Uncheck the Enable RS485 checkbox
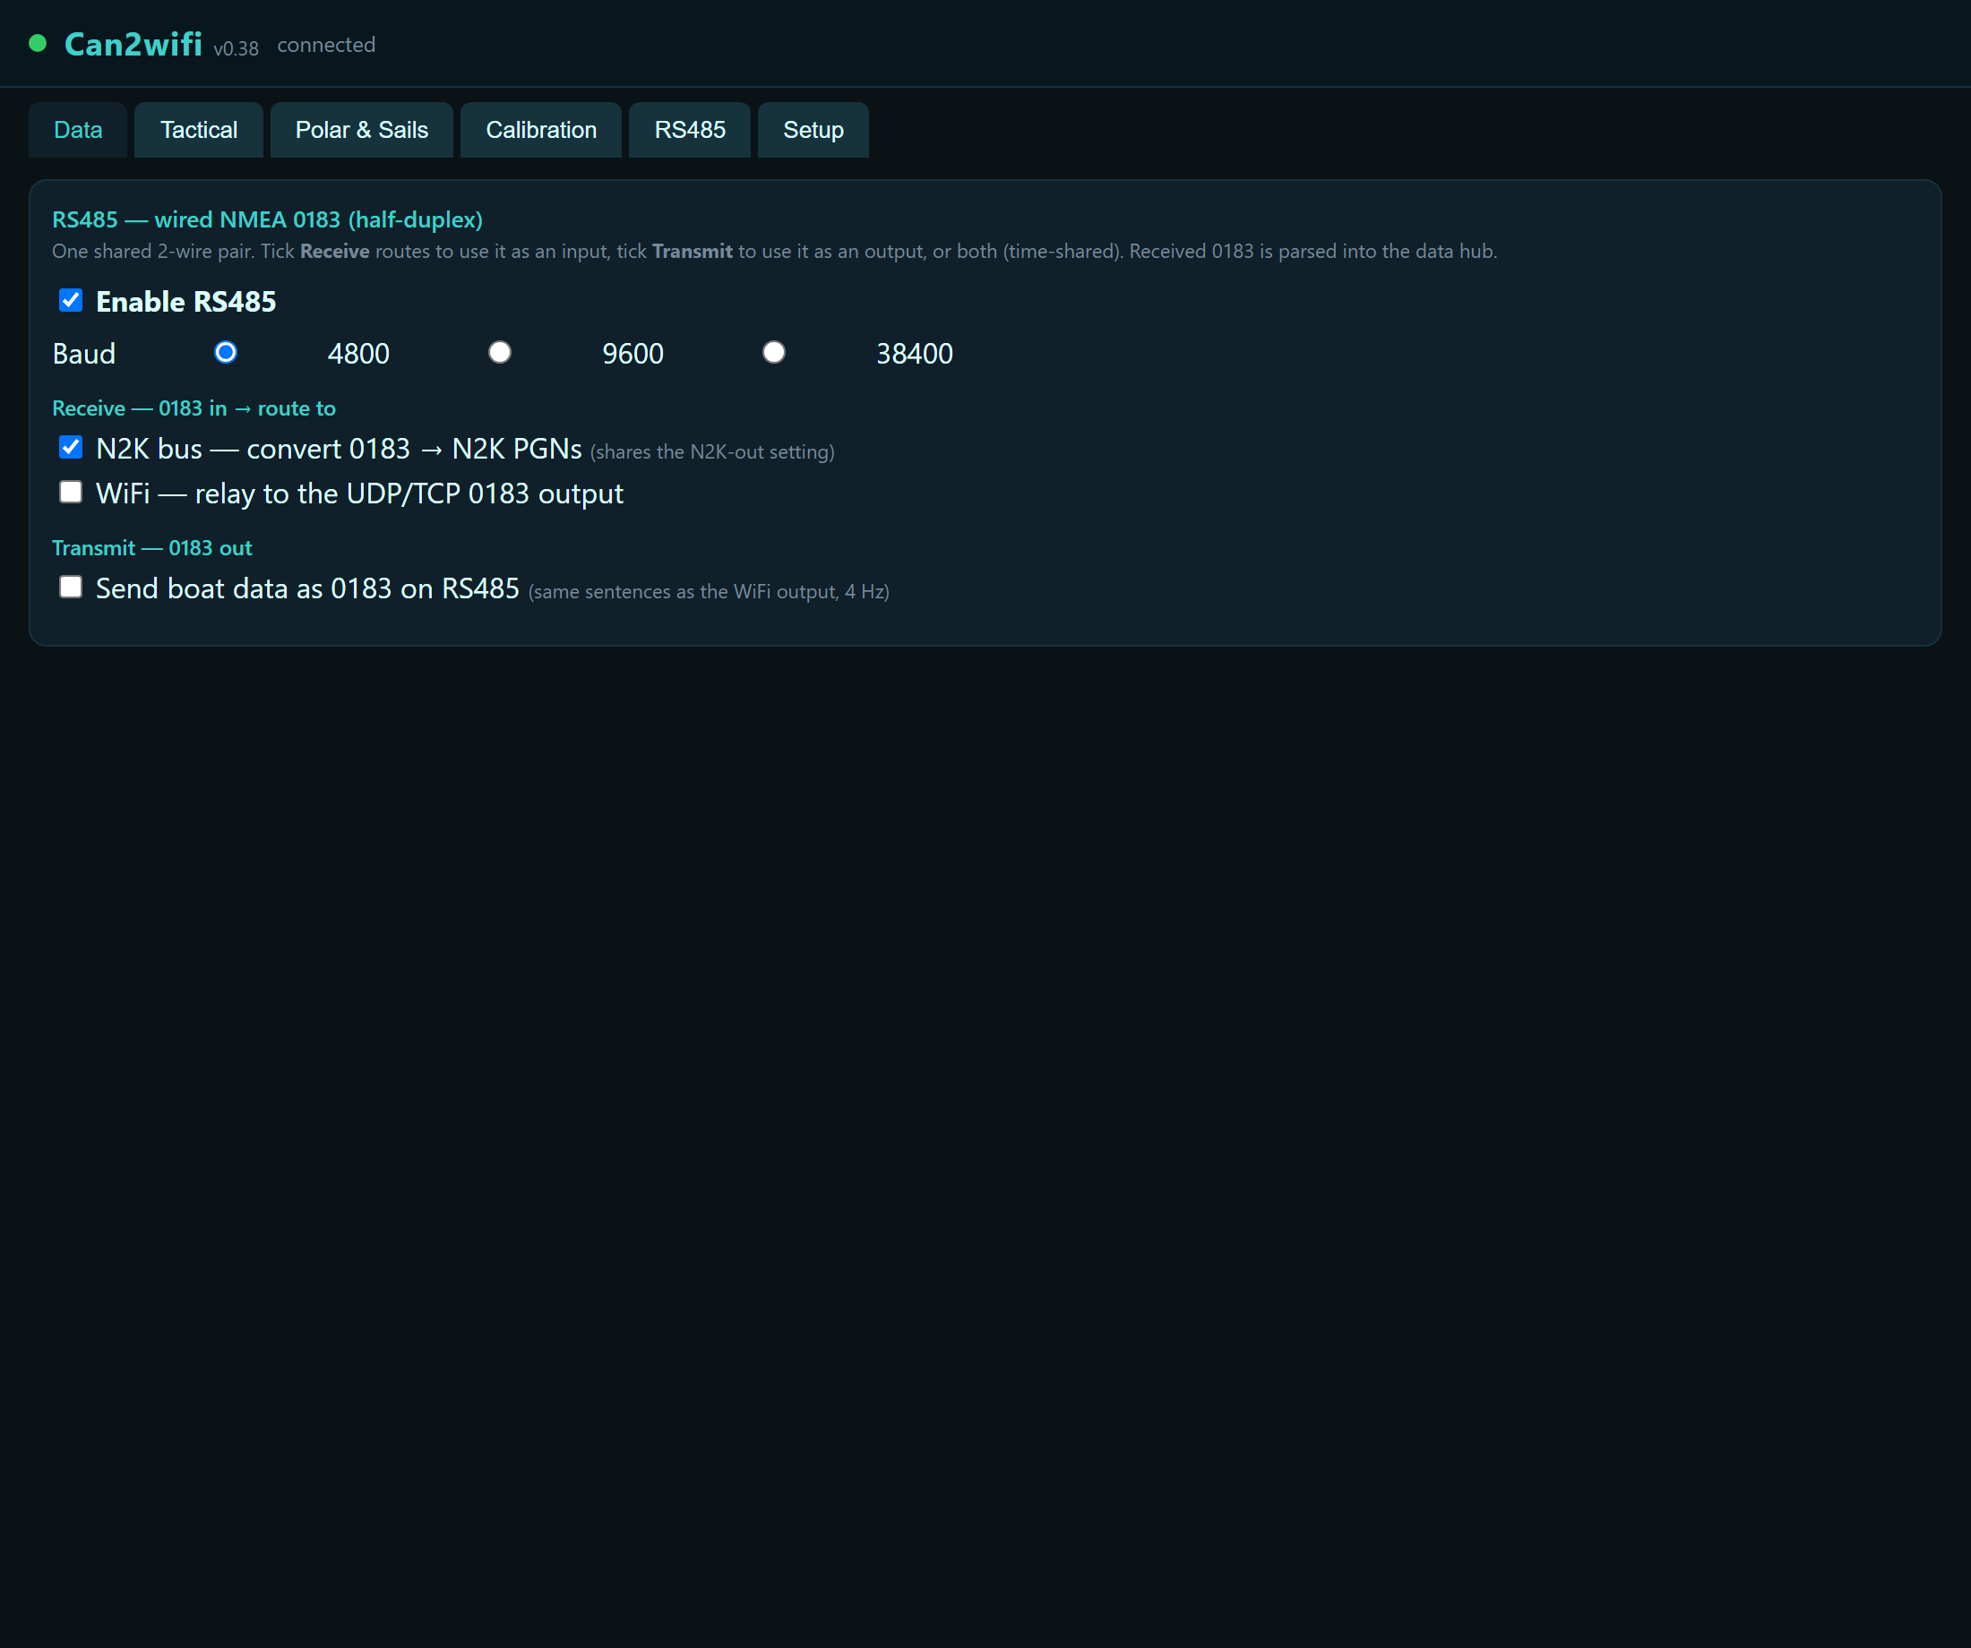The image size is (1971, 1648). click(x=71, y=300)
